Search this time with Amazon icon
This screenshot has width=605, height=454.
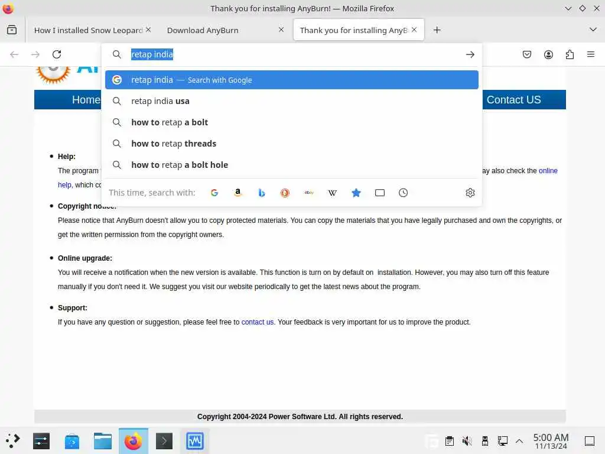[238, 193]
